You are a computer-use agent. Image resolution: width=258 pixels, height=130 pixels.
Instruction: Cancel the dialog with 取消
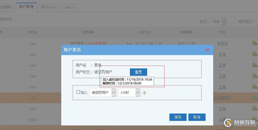pyautogui.click(x=197, y=117)
